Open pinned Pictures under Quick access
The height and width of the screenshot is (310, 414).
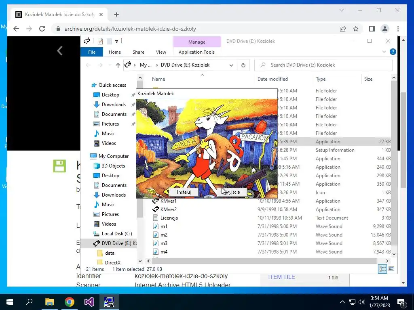coord(110,124)
